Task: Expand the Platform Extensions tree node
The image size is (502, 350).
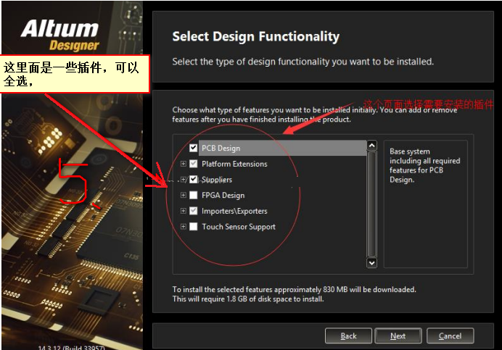Action: [183, 164]
